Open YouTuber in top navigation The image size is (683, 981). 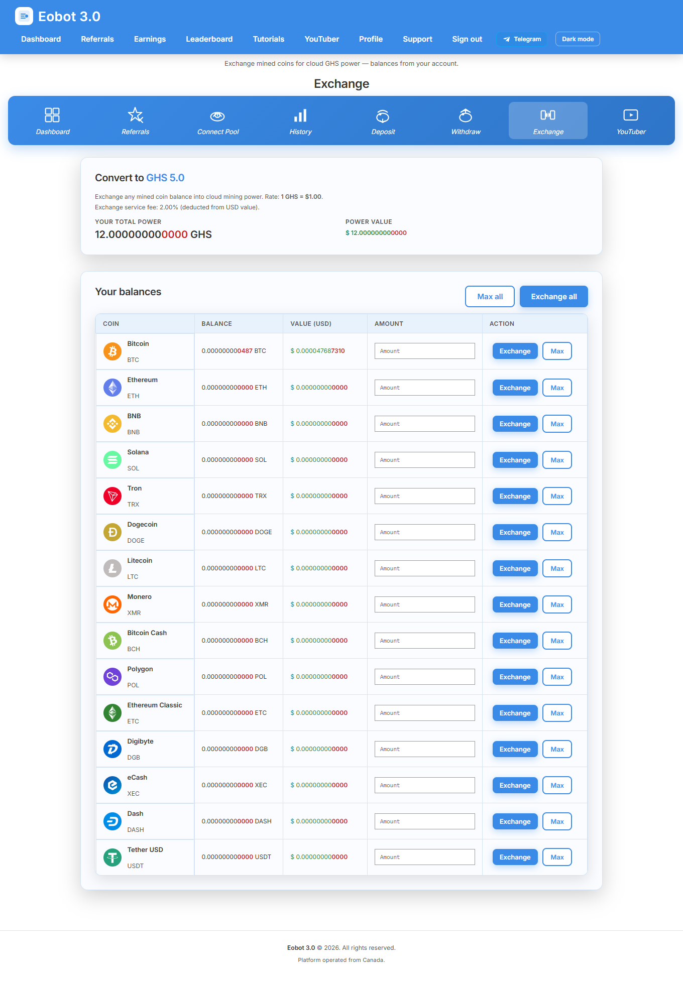(321, 39)
